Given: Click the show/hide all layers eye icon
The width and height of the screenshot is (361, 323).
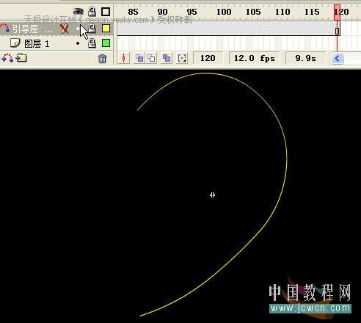Looking at the screenshot, I should [x=78, y=11].
